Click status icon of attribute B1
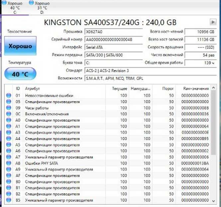221x207 pixels. (x=9, y=188)
